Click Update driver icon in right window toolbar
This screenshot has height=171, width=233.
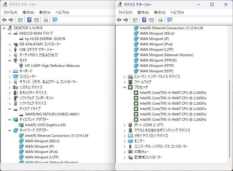click(160, 20)
